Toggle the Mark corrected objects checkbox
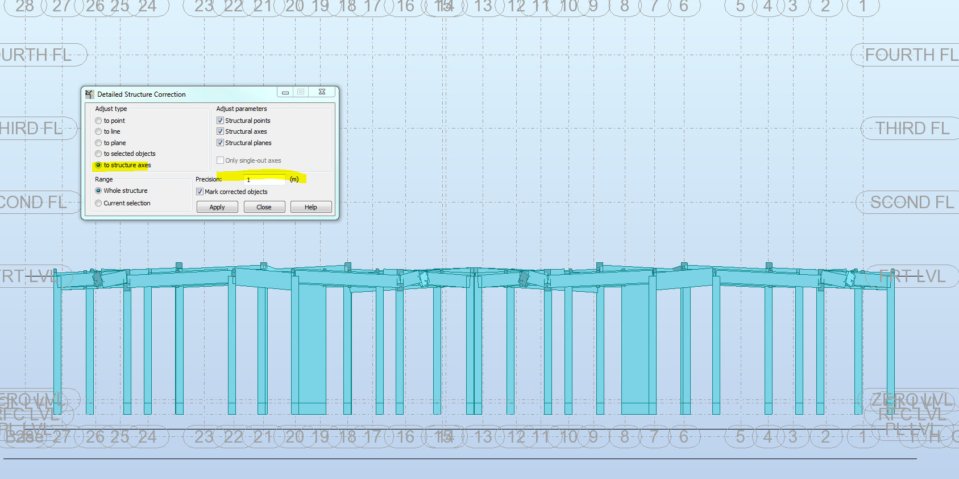Image resolution: width=959 pixels, height=479 pixels. [200, 192]
